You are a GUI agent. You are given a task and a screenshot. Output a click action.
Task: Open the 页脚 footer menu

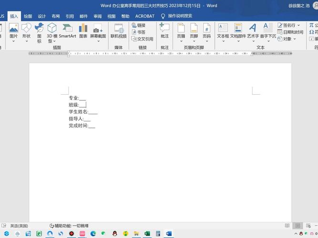[194, 32]
